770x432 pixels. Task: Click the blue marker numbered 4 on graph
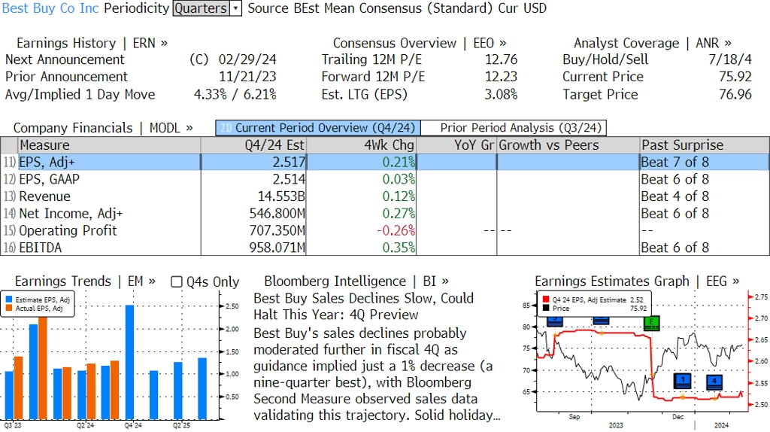tap(714, 382)
